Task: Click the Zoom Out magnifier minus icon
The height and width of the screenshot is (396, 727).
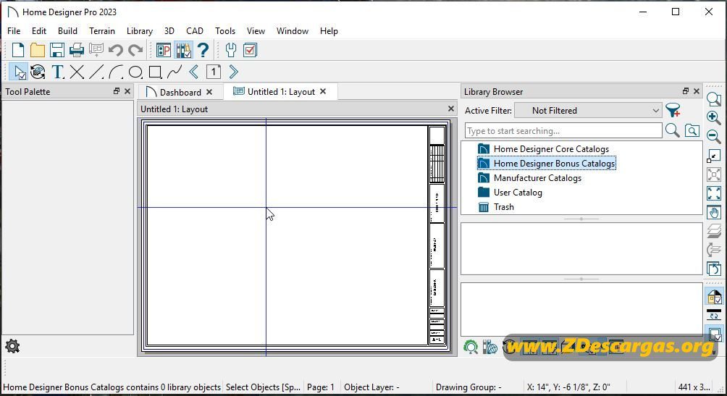Action: click(713, 136)
